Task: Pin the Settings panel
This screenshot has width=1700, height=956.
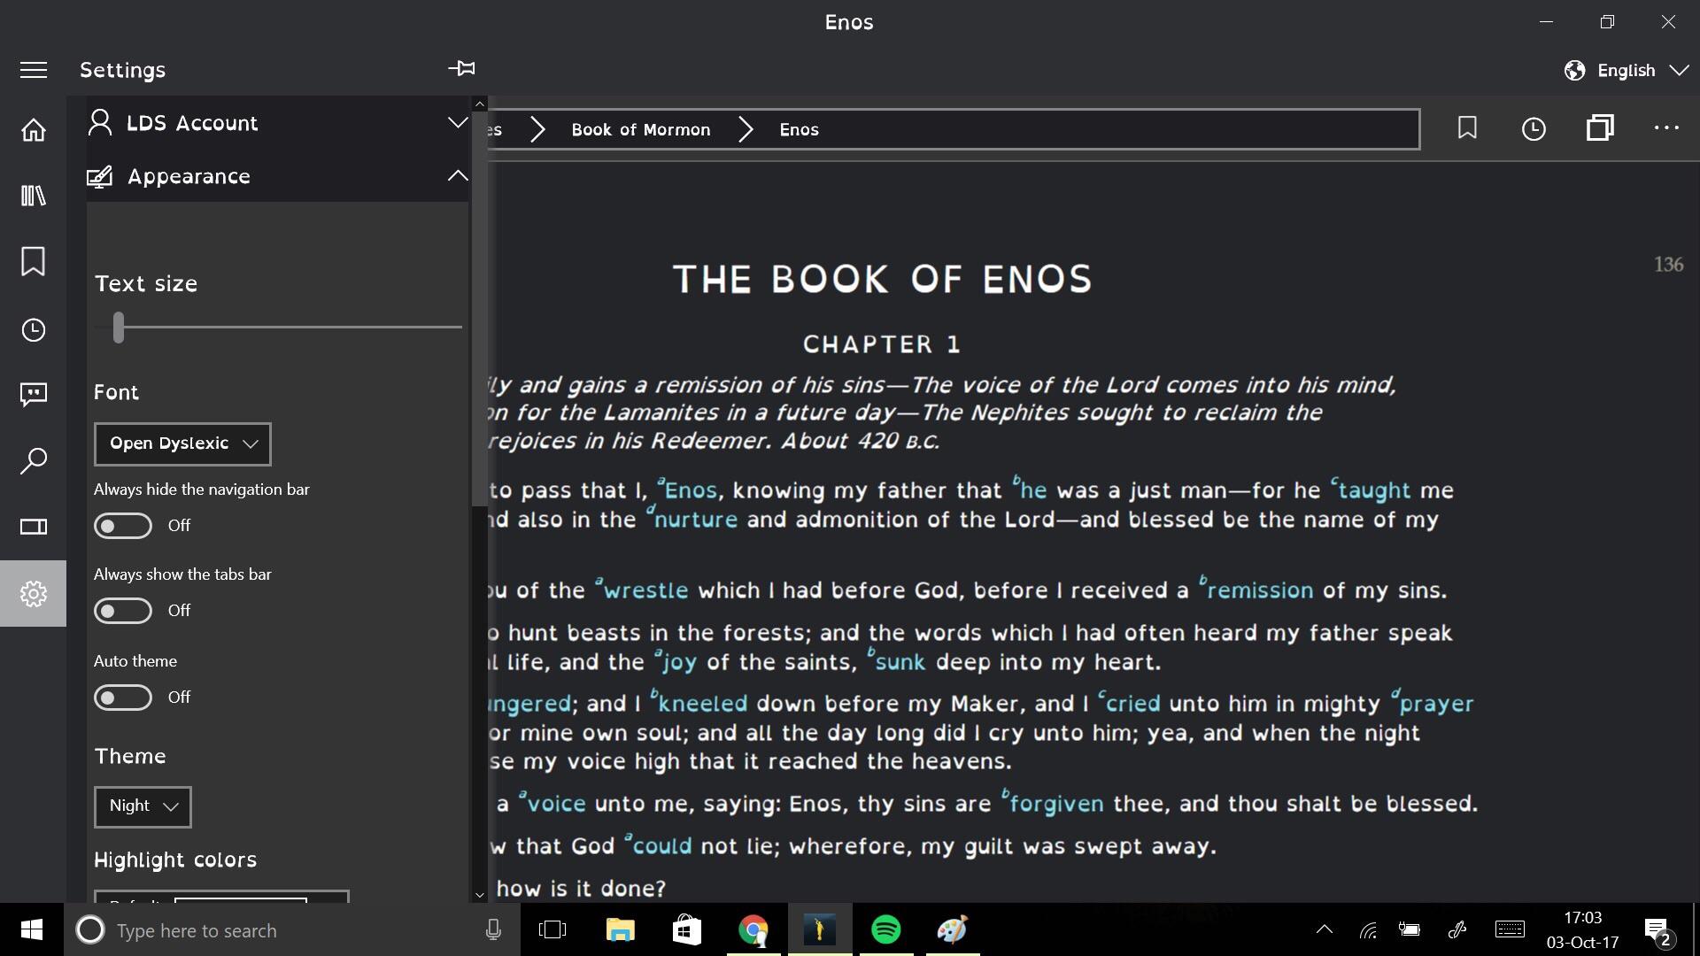Action: [x=461, y=68]
